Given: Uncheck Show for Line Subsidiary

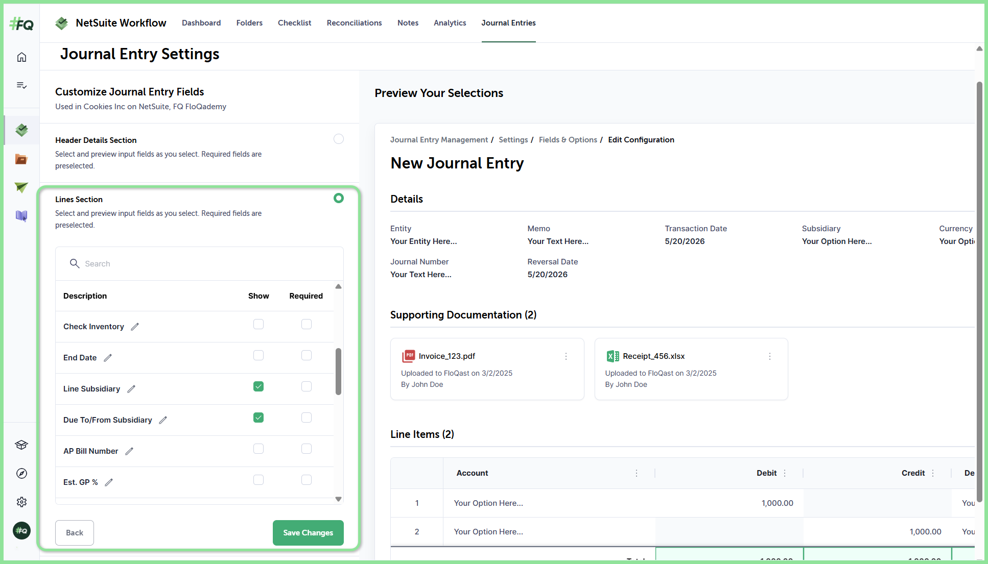Looking at the screenshot, I should pyautogui.click(x=258, y=387).
